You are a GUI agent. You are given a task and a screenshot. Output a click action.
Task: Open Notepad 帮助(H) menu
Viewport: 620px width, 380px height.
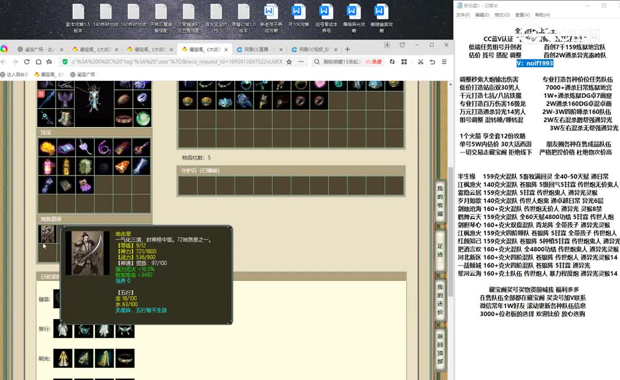542,15
